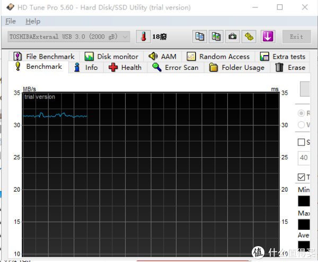The height and width of the screenshot is (262, 318).
Task: Select the R (Read) radio button
Action: click(x=301, y=113)
